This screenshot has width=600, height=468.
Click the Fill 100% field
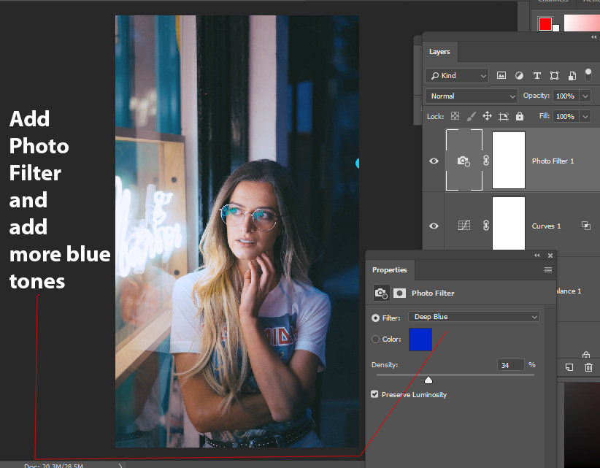click(566, 116)
